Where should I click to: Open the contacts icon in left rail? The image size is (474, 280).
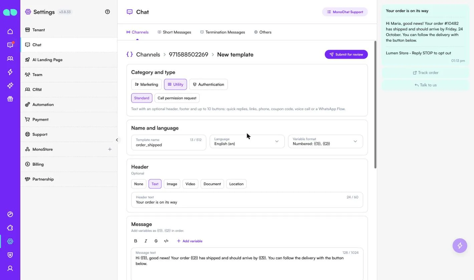click(10, 59)
